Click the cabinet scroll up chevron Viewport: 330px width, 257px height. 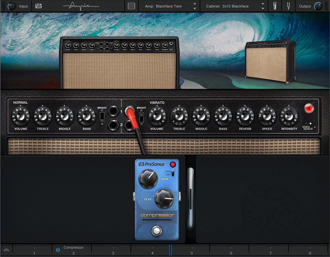click(323, 47)
